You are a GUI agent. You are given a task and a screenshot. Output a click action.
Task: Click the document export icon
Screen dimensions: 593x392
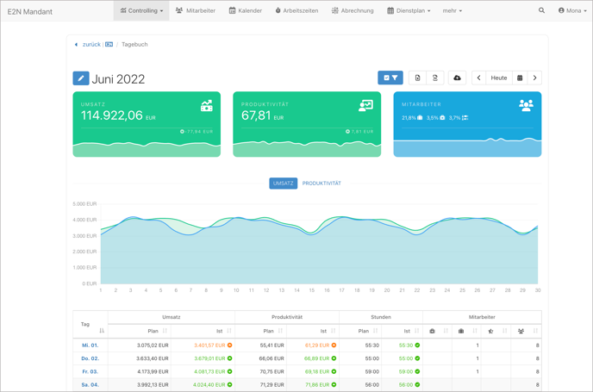[x=417, y=78]
